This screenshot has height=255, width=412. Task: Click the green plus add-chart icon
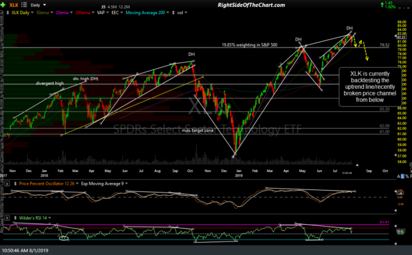(x=3, y=5)
